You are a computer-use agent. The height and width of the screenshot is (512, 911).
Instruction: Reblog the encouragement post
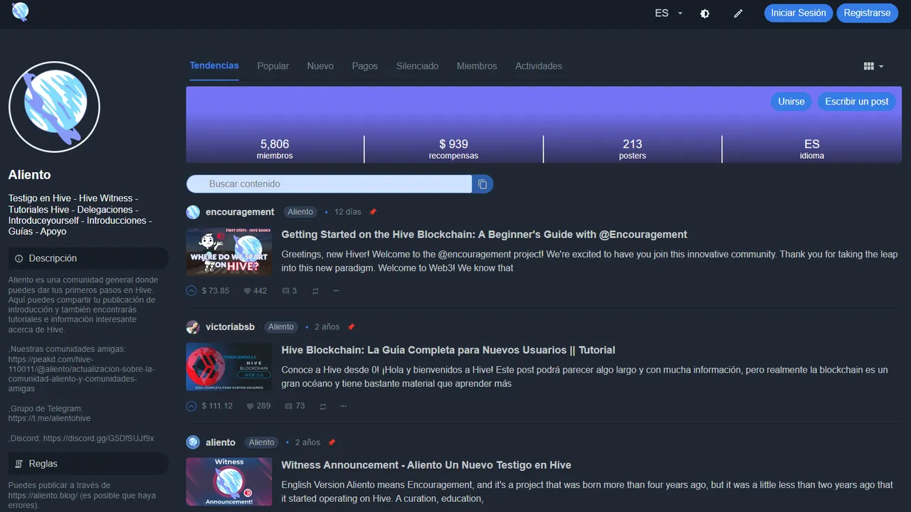coord(315,291)
